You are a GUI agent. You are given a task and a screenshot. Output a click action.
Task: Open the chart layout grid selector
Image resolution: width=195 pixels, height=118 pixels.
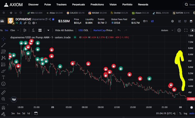[x=40, y=30]
